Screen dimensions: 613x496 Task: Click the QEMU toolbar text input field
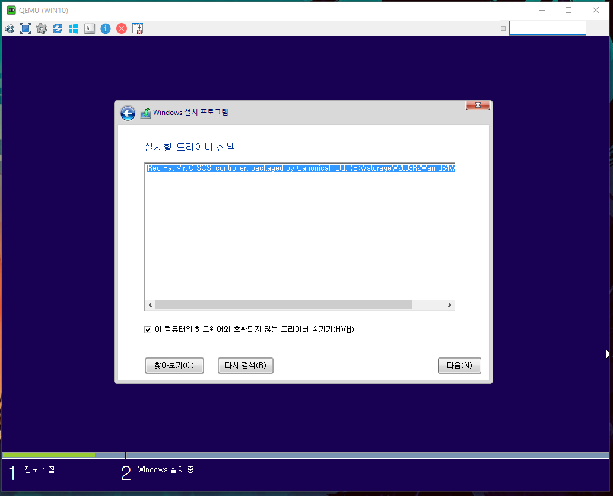click(x=547, y=28)
